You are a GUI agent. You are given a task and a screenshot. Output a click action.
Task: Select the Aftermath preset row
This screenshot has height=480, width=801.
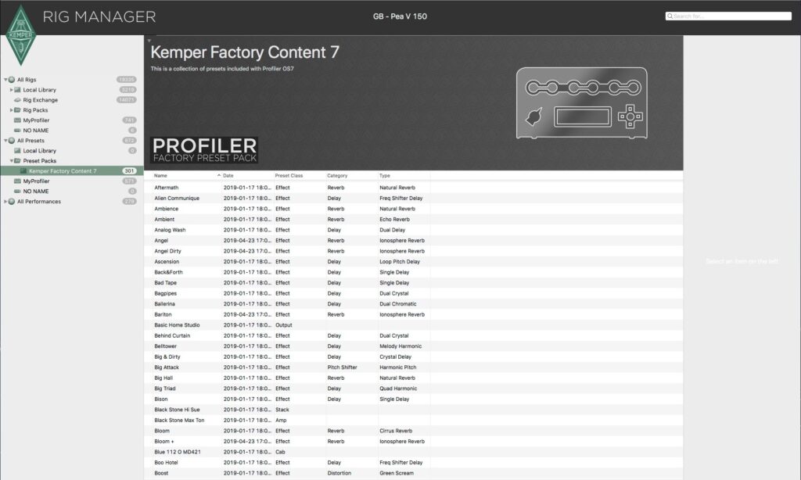point(413,188)
